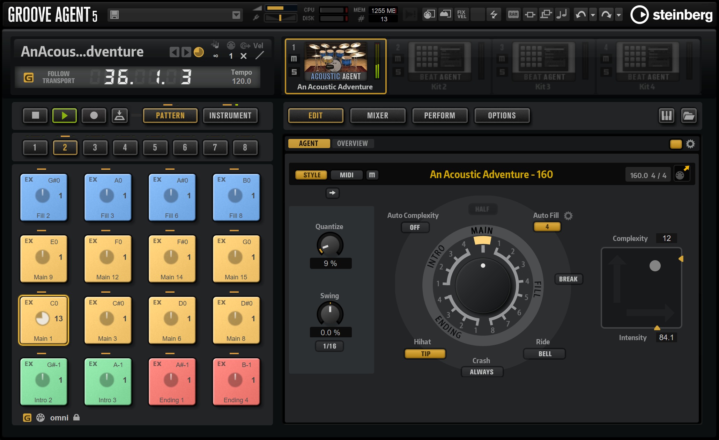This screenshot has width=719, height=440.
Task: Select STYLE player mode
Action: pyautogui.click(x=312, y=175)
